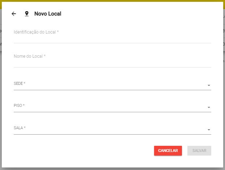Click the Novo Local dialog title
Image resolution: width=225 pixels, height=170 pixels.
point(48,14)
